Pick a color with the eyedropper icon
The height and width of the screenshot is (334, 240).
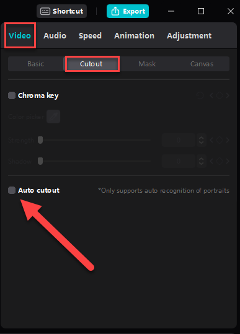[x=53, y=116]
